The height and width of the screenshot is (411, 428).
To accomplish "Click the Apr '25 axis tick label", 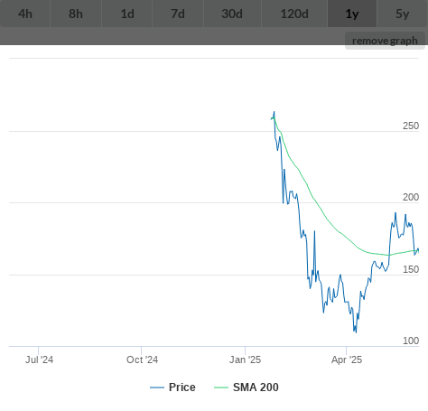I will 347,360.
